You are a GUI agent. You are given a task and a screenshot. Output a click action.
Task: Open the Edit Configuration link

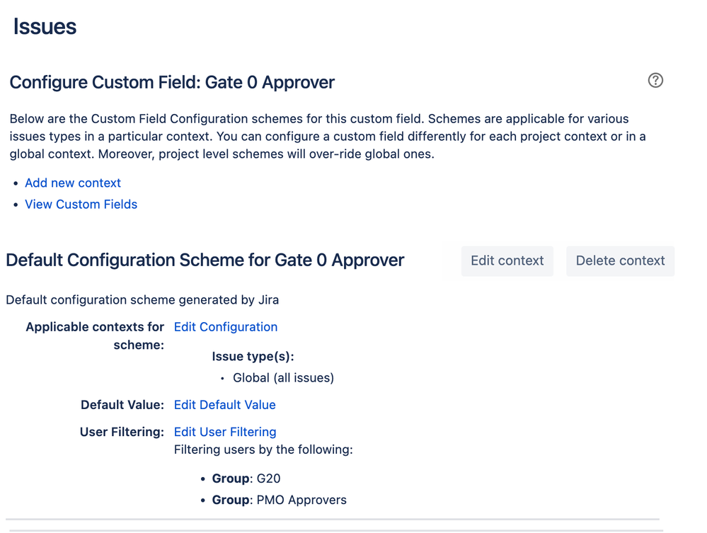point(226,327)
